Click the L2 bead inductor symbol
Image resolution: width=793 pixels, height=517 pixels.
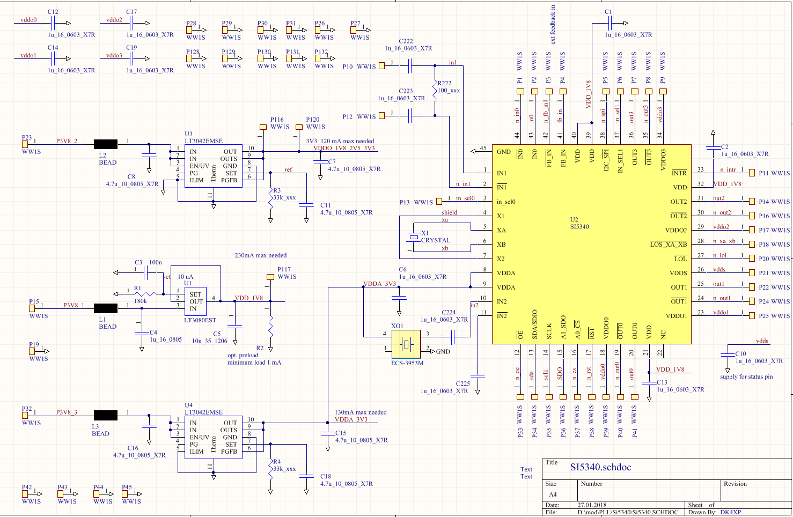point(106,144)
